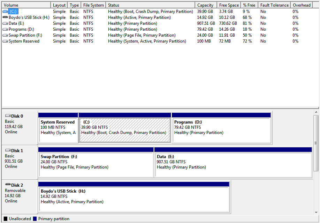This screenshot has height=223, width=320.
Task: Sort volumes by the Free Space column
Action: tap(228, 5)
